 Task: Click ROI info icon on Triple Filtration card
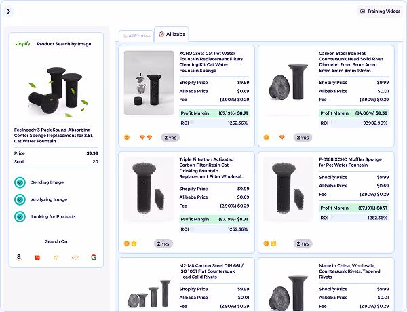[192, 229]
